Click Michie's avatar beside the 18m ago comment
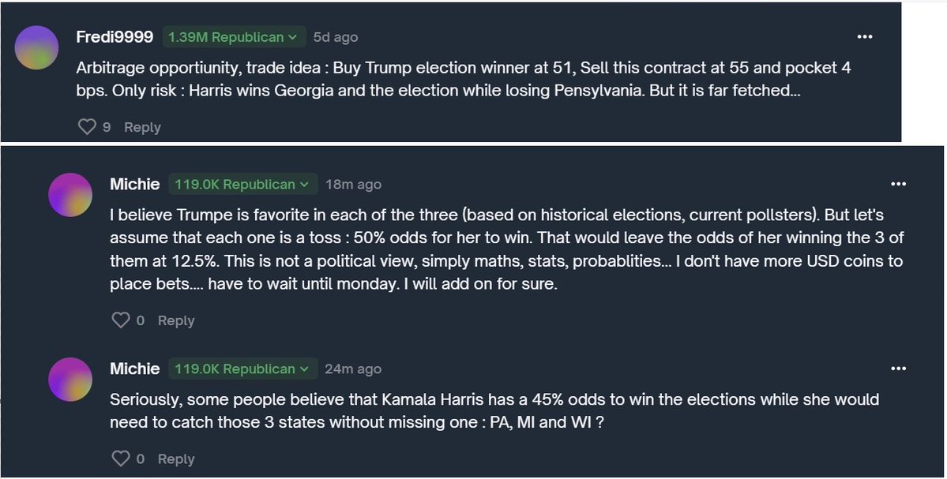 tap(70, 194)
